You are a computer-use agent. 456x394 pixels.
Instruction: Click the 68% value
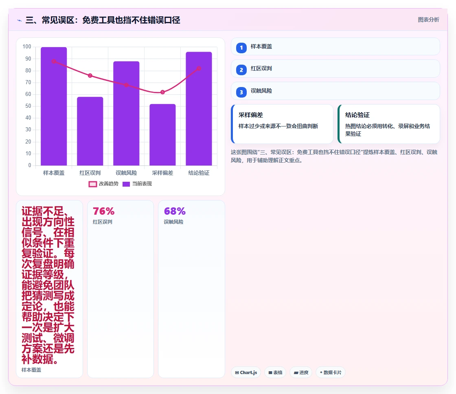click(x=175, y=211)
